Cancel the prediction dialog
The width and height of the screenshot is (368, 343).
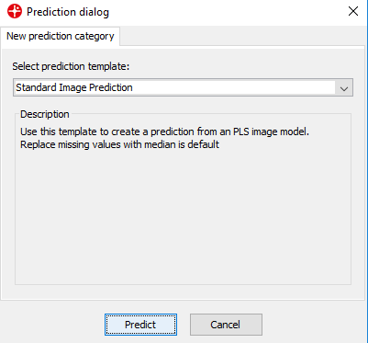226,325
